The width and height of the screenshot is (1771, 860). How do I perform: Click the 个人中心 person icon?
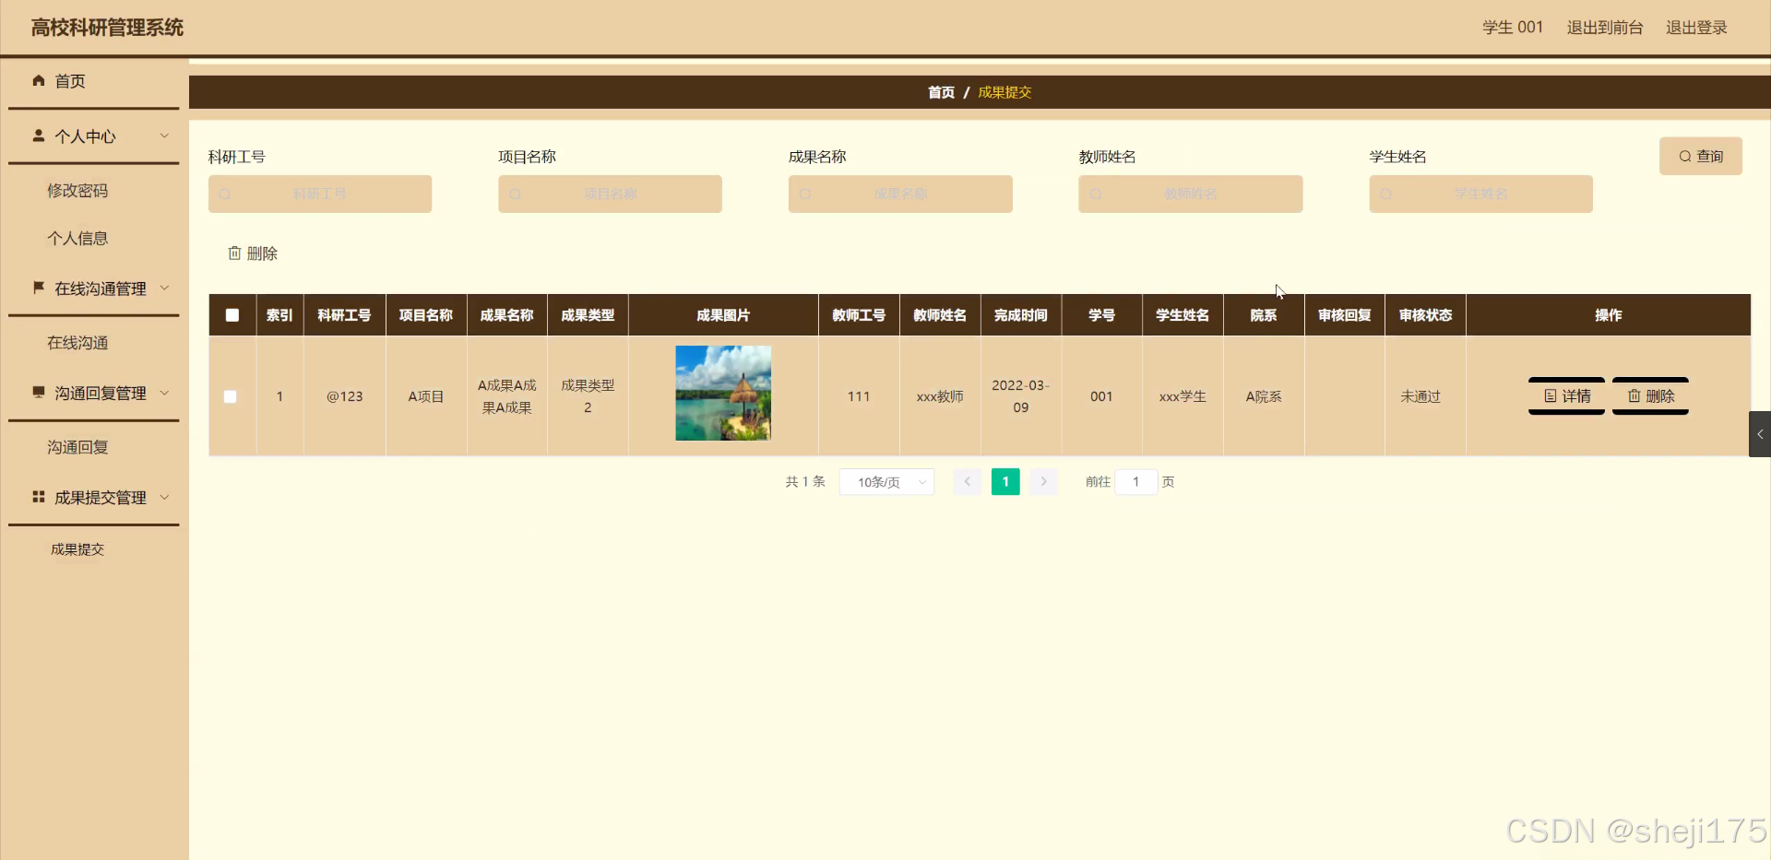tap(38, 136)
